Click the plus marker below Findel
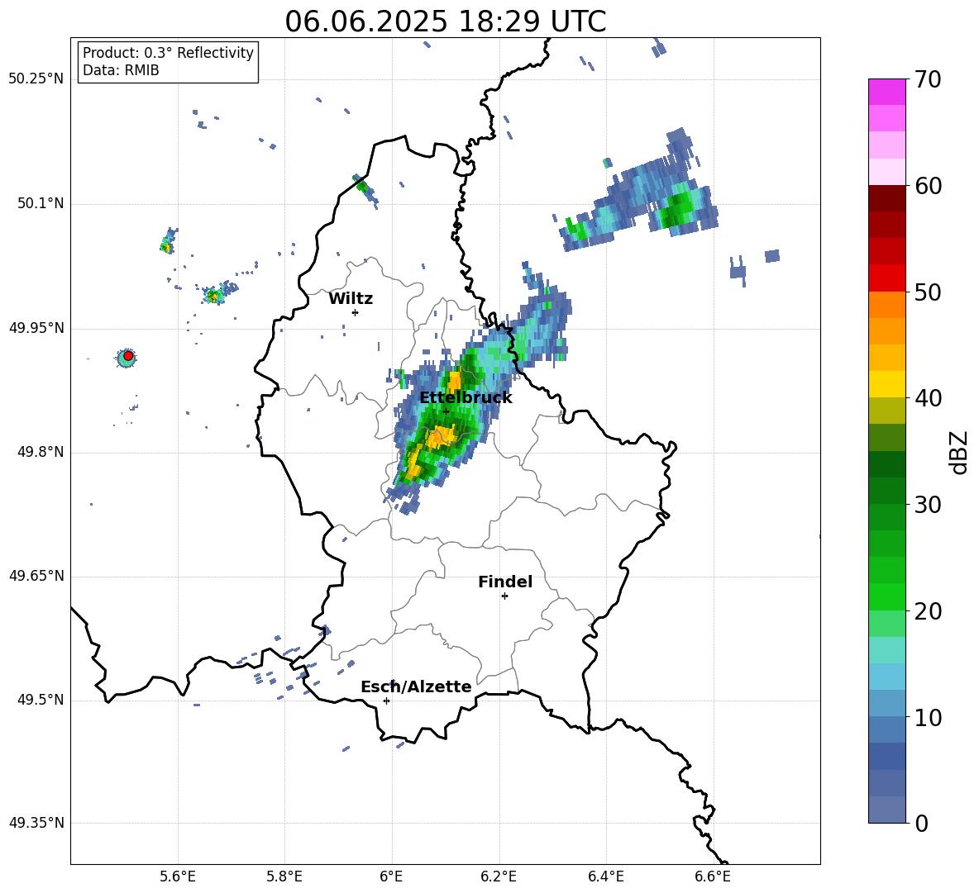Screen dimensions: 979x893 point(504,596)
